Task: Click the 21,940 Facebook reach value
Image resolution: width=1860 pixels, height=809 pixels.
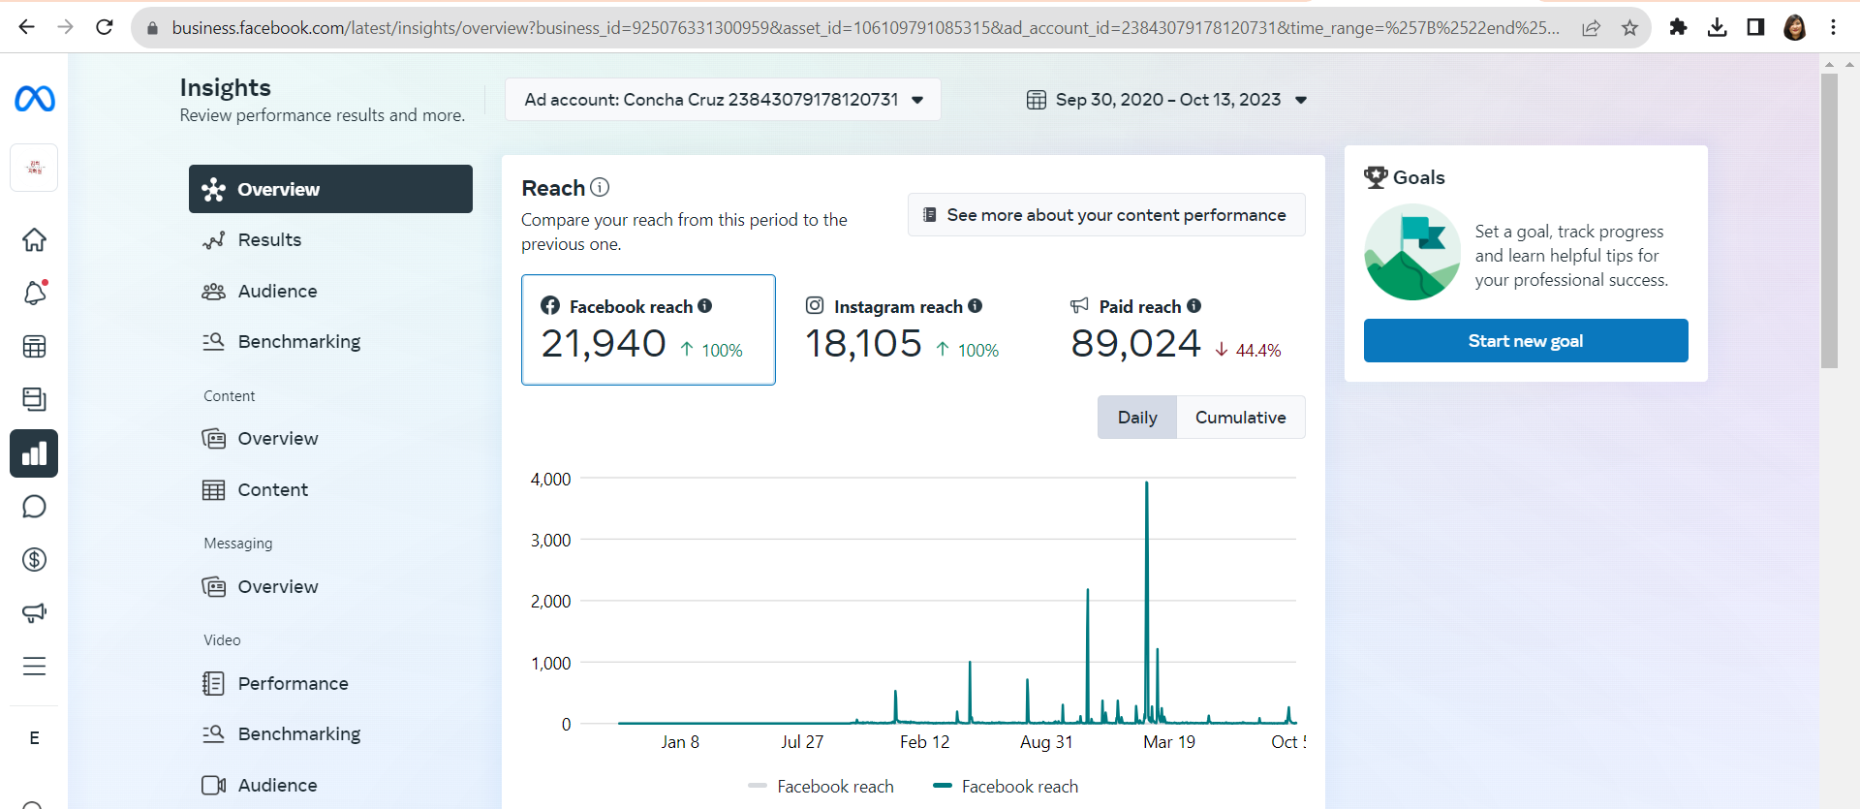Action: click(x=604, y=344)
